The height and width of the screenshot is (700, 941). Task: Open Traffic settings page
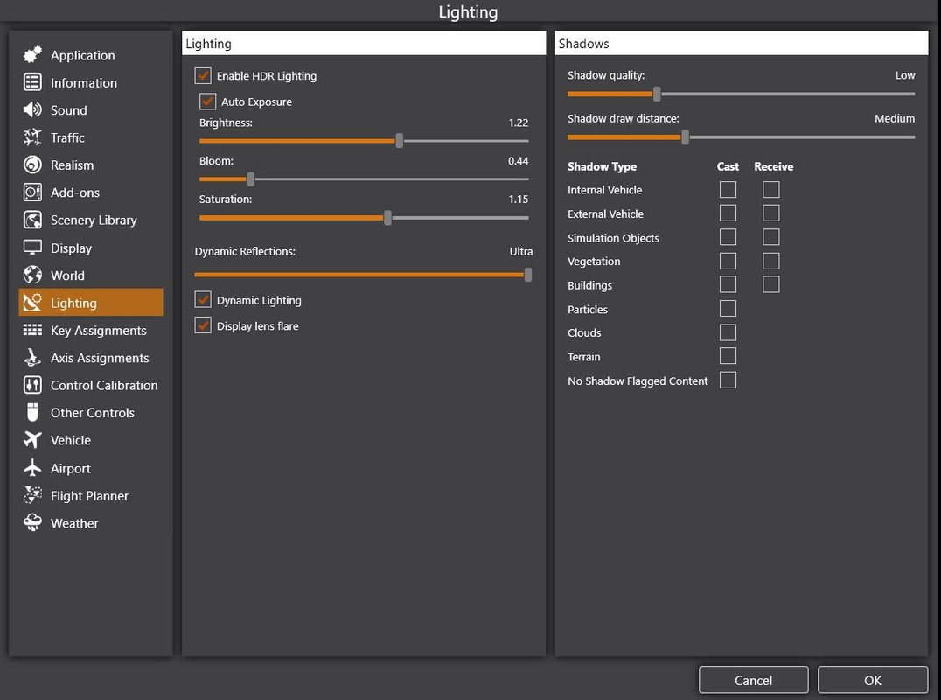(91, 137)
